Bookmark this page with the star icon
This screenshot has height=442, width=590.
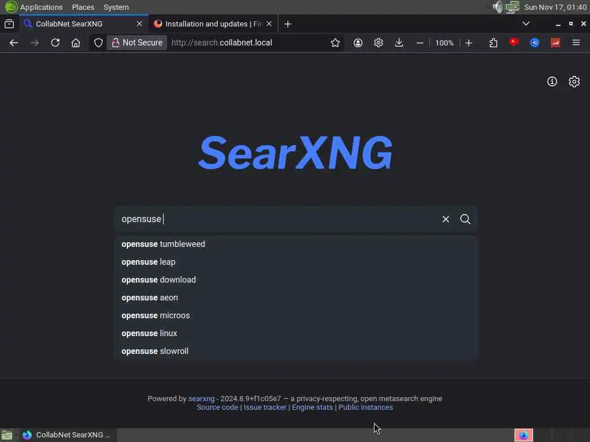[x=335, y=43]
